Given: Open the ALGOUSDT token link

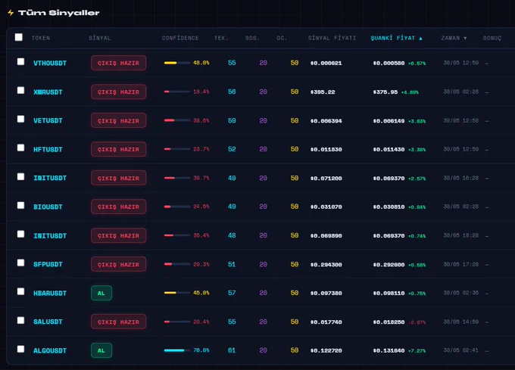Looking at the screenshot, I should [50, 350].
